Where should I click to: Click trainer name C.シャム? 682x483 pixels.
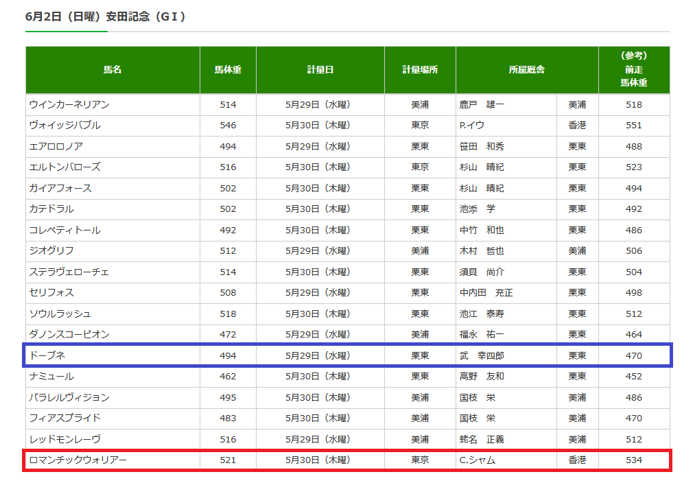point(477,460)
